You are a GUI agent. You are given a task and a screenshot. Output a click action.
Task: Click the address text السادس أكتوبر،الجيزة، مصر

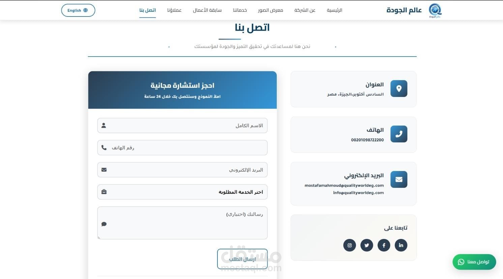pyautogui.click(x=355, y=94)
